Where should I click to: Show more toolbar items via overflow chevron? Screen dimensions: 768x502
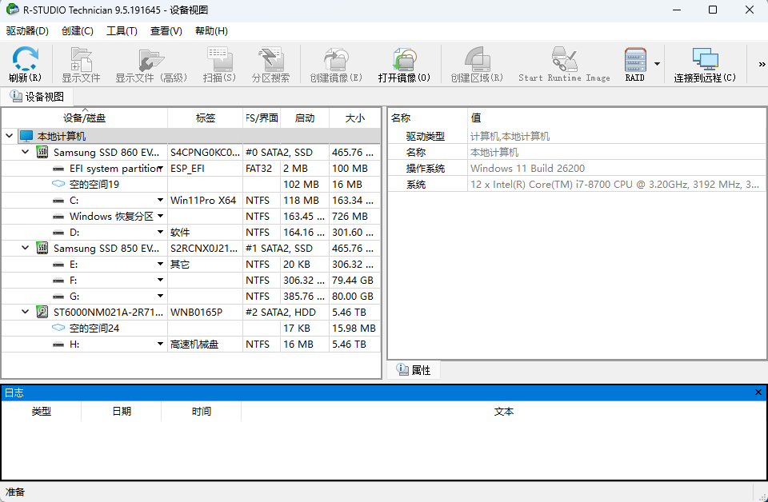coord(762,64)
